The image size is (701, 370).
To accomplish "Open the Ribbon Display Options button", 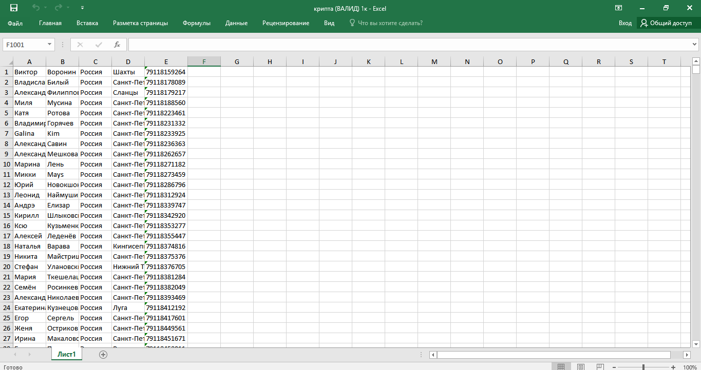I will (619, 8).
